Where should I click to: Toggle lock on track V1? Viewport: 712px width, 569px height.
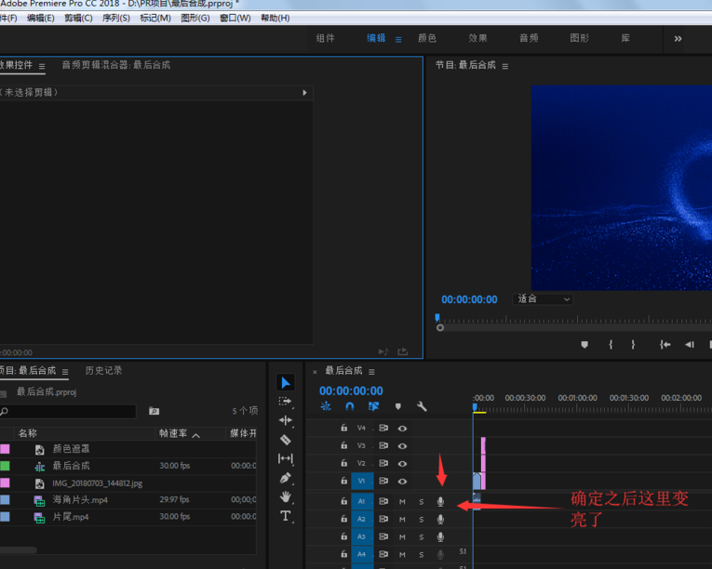tap(343, 482)
